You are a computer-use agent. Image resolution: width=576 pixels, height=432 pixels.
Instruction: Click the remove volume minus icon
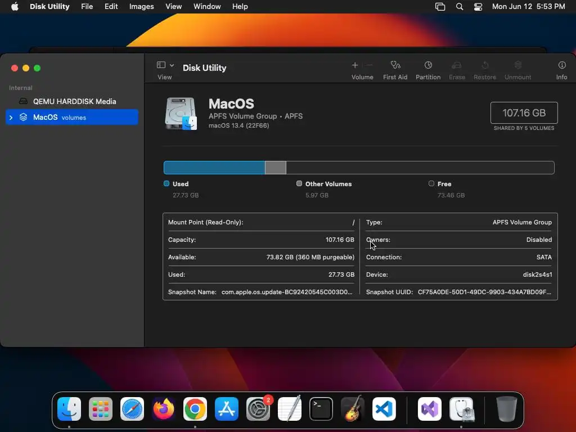(x=369, y=65)
